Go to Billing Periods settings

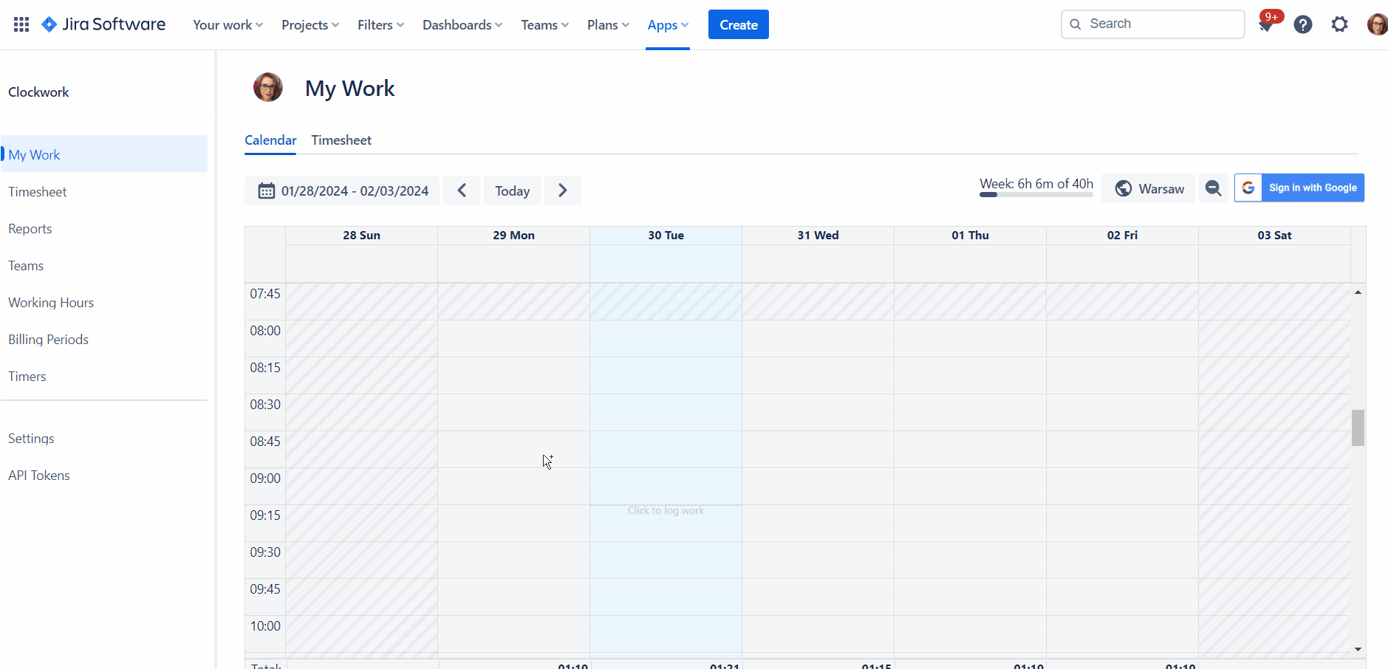(48, 339)
